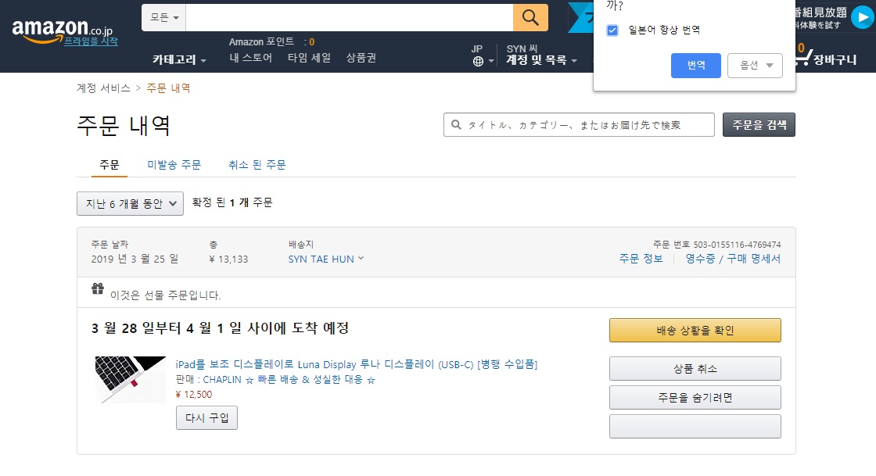
Task: Click the 다시 구입 button
Action: [206, 418]
